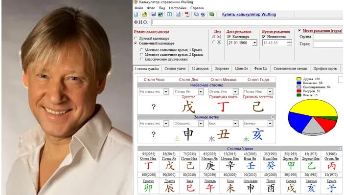Open the day stem Почва Ян dropdown
Viewport: 344px width, 195px height.
coord(201,91)
